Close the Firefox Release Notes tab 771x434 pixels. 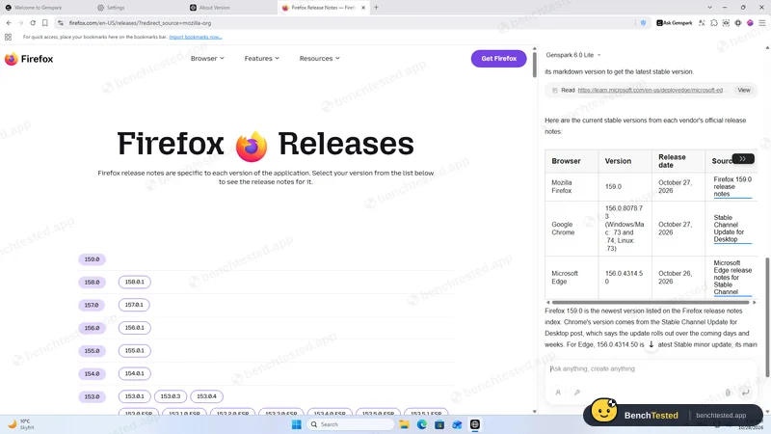pos(363,8)
